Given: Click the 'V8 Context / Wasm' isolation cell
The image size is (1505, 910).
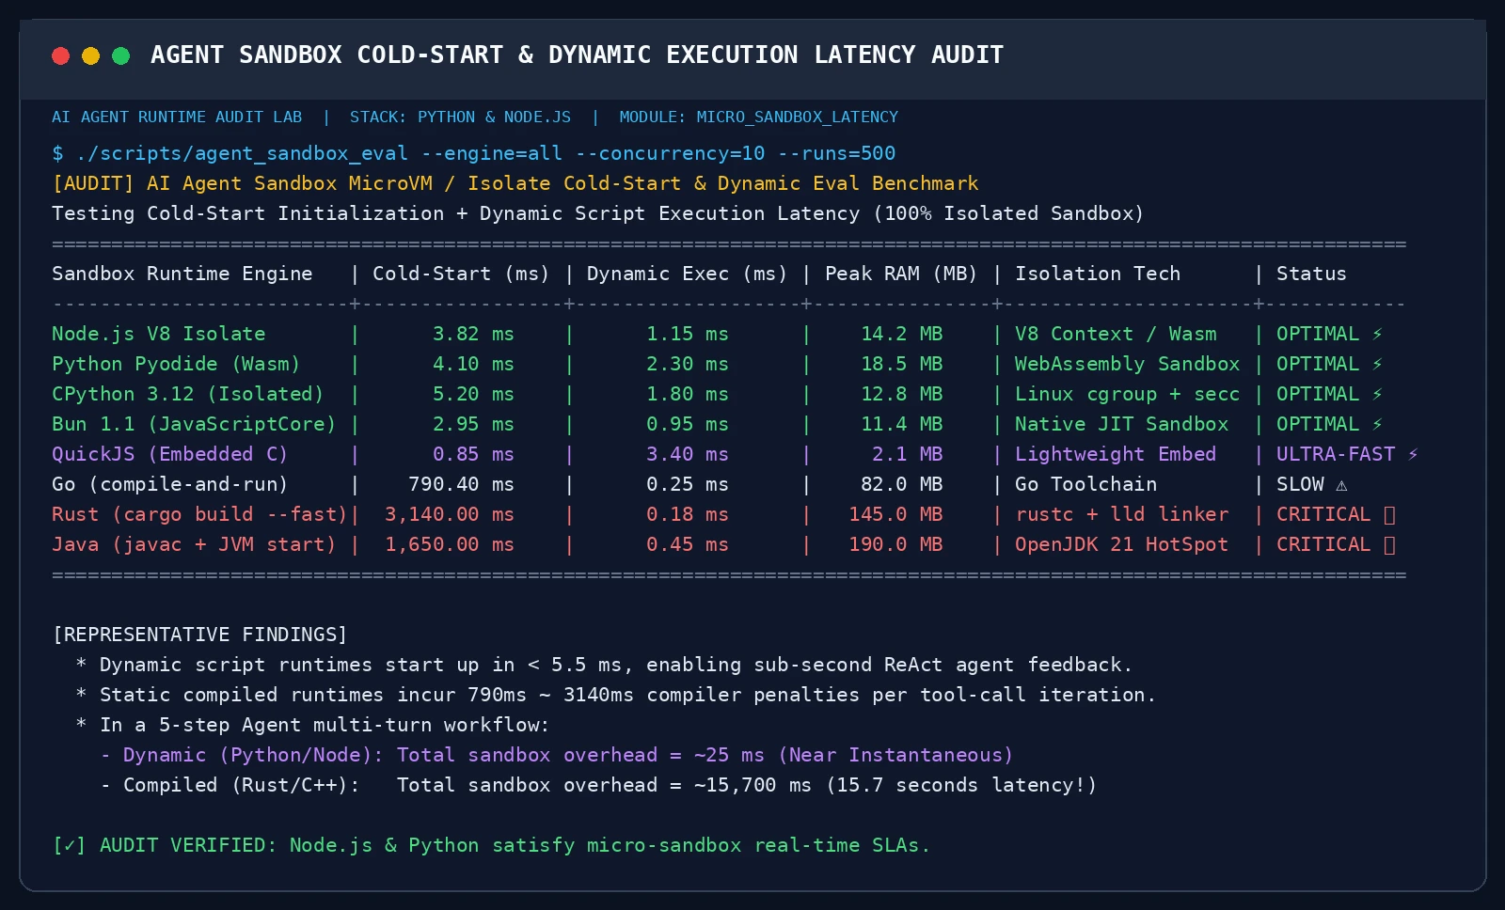Looking at the screenshot, I should pyautogui.click(x=1116, y=334).
